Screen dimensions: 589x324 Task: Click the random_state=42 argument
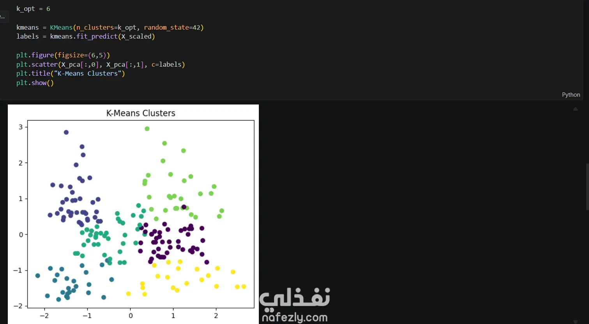172,27
